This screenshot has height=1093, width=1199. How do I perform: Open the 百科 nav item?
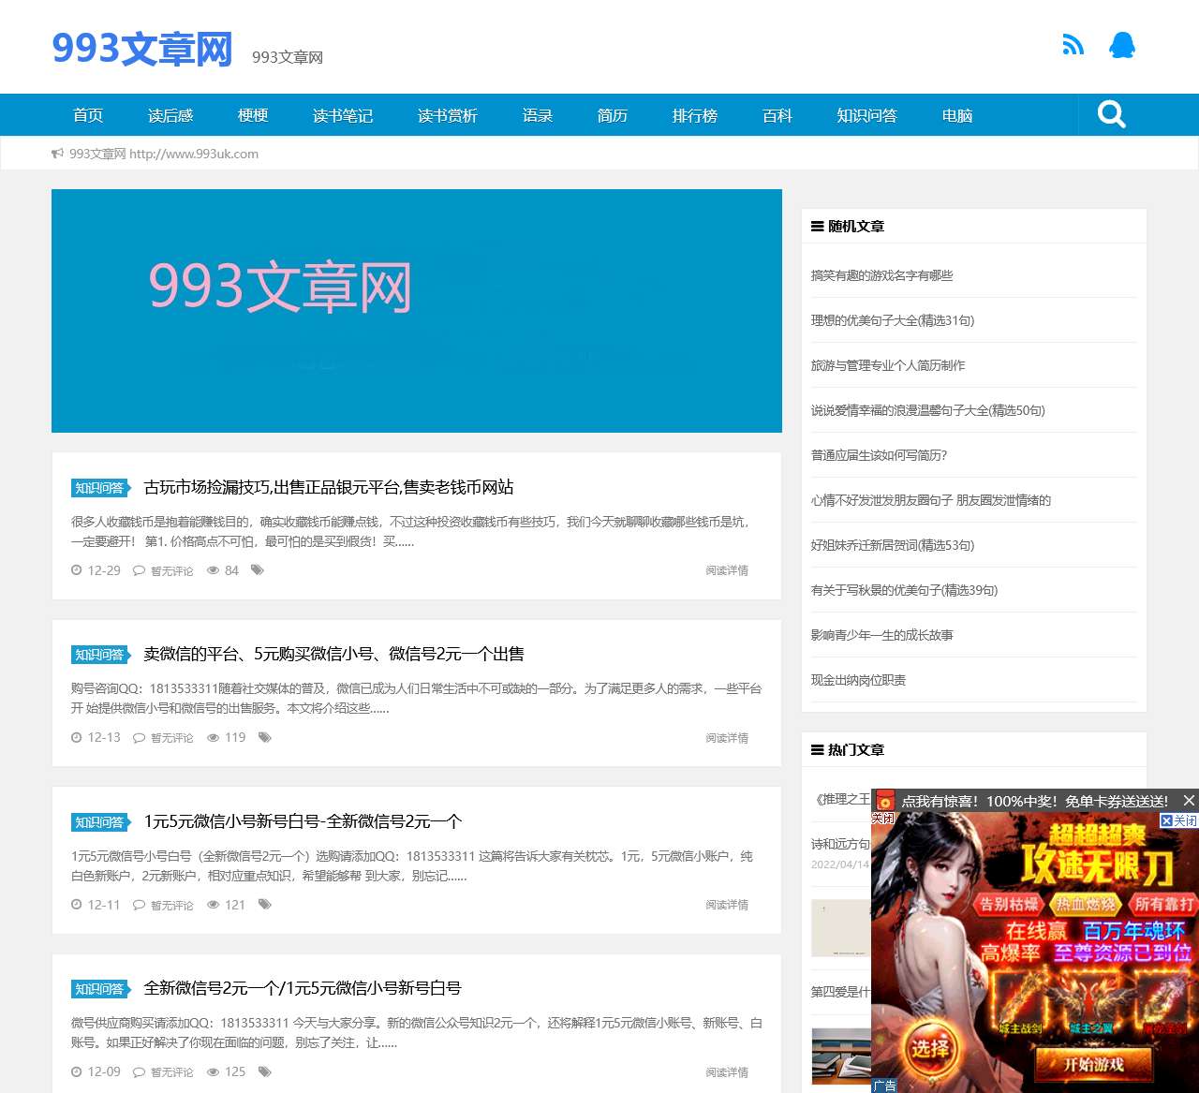[777, 115]
